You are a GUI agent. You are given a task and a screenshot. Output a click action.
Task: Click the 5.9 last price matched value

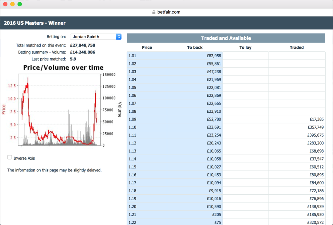click(73, 59)
